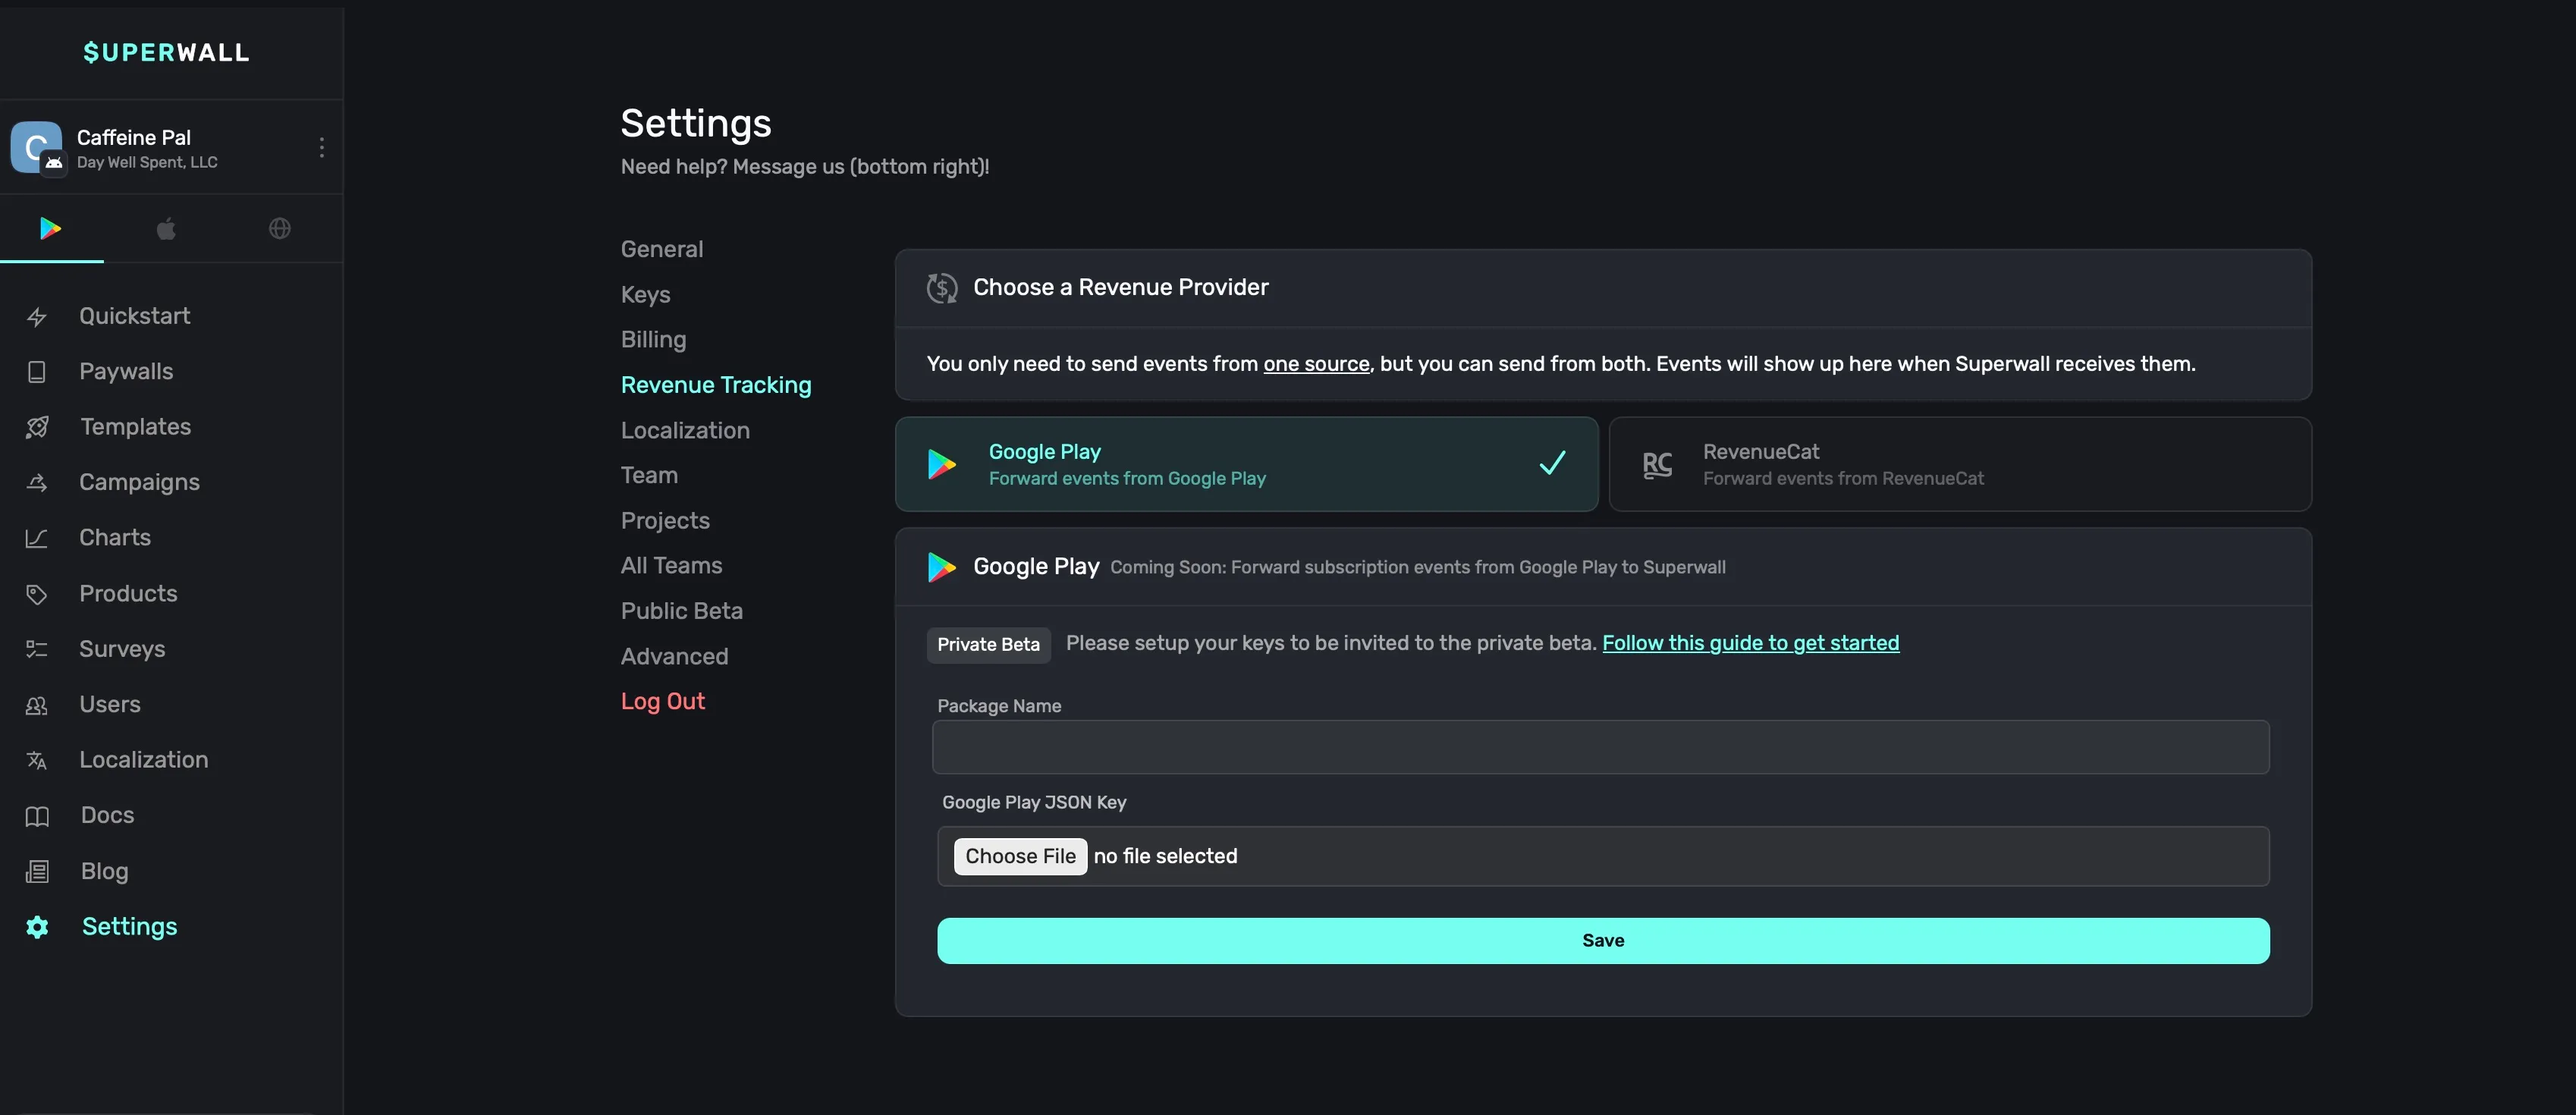Click Log Out
Viewport: 2576px width, 1115px height.
pyautogui.click(x=663, y=701)
